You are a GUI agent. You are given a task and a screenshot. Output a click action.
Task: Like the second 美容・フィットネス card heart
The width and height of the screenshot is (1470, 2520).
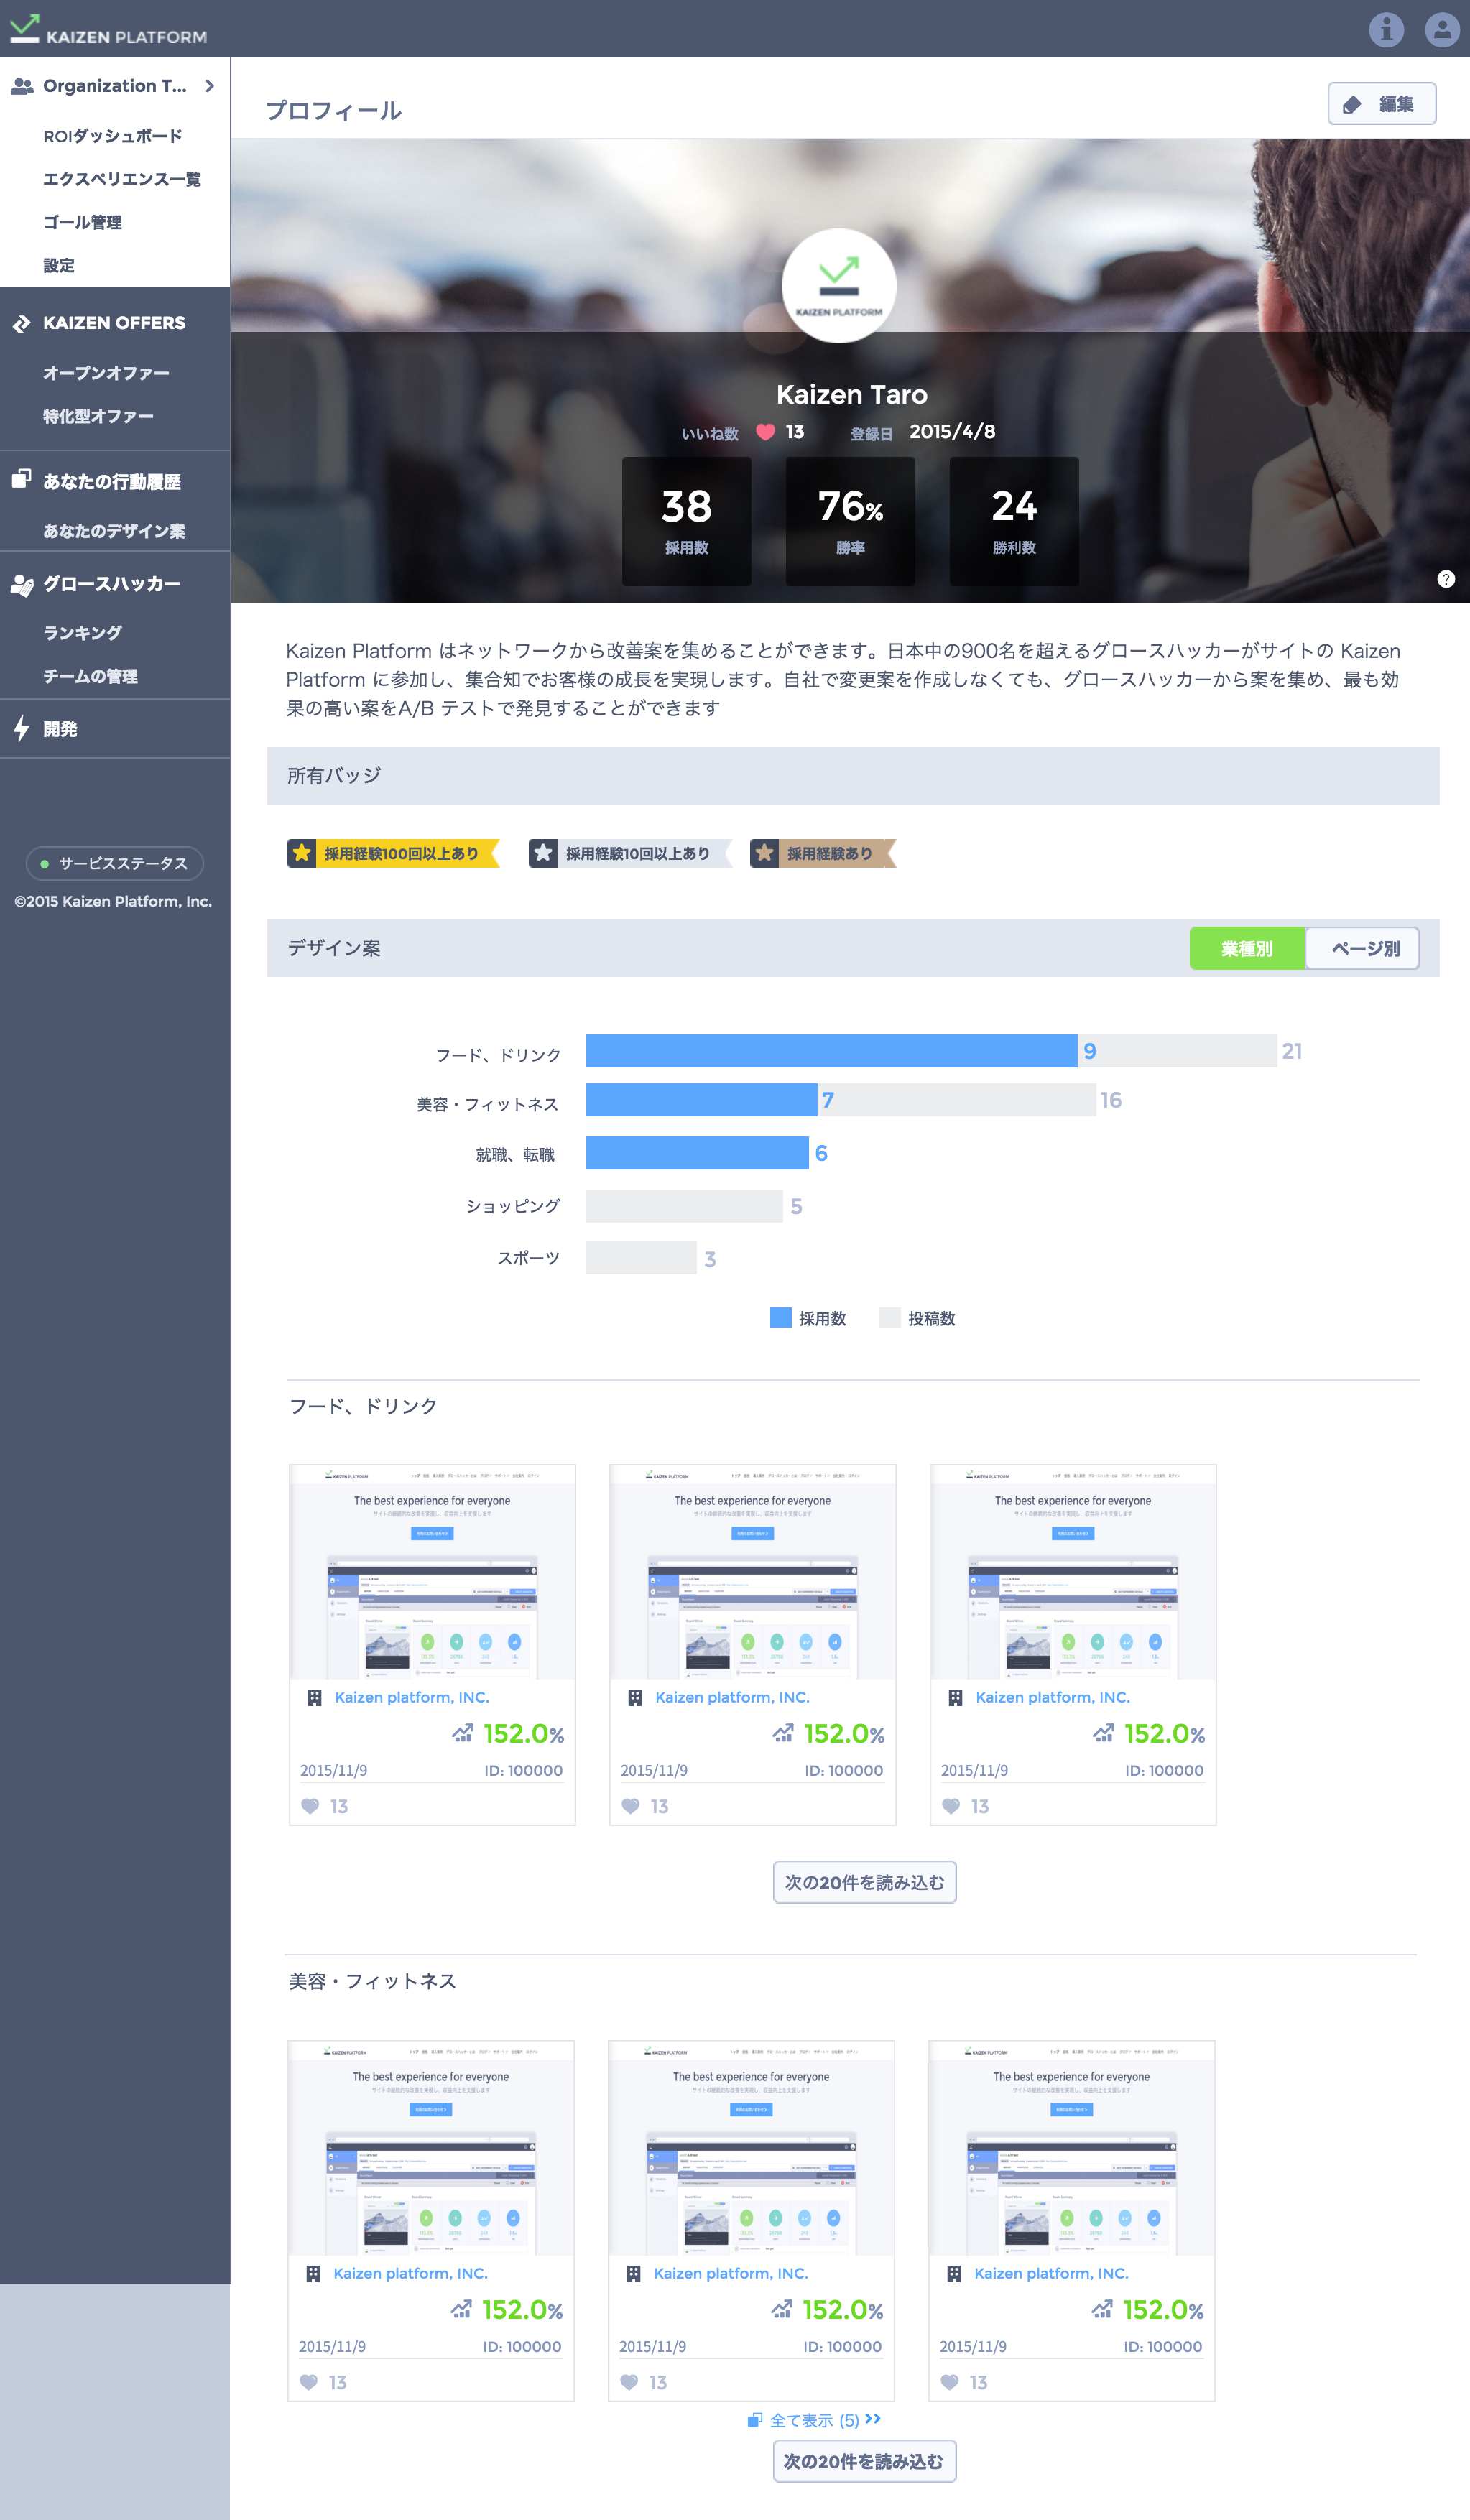[629, 2382]
